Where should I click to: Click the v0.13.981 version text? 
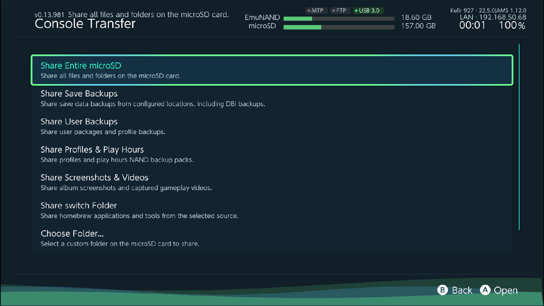coord(50,14)
